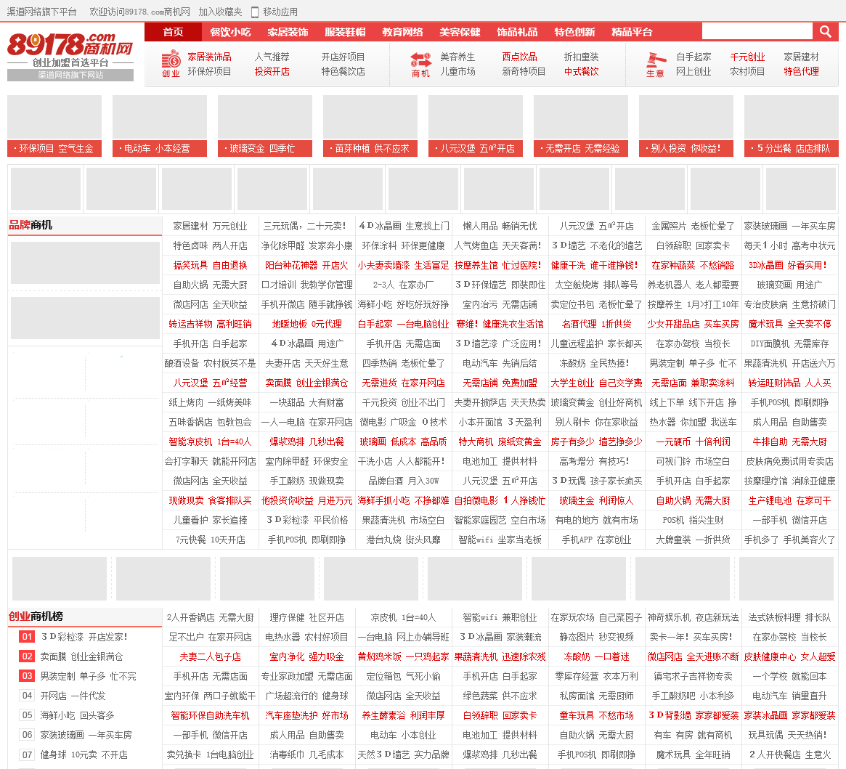Open the 首页 navigation tab
The image size is (846, 769).
(173, 32)
